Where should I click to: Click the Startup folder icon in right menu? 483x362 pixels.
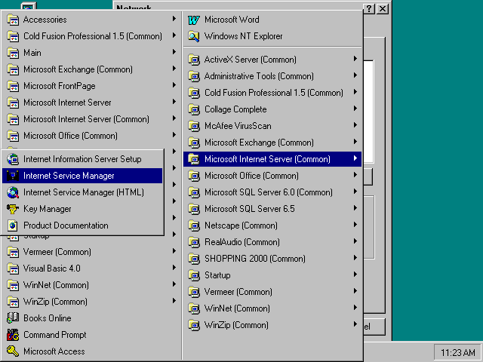(x=194, y=275)
